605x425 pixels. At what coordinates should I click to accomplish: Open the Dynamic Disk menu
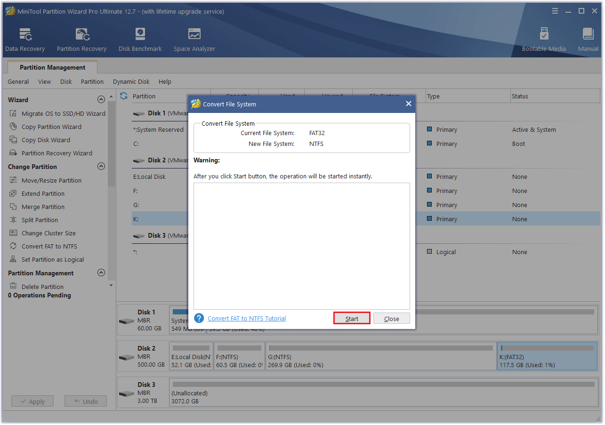click(x=131, y=81)
